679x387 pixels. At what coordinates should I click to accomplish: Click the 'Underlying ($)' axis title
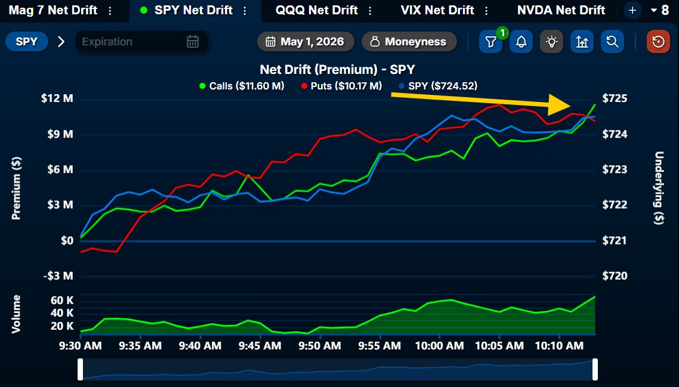coord(659,188)
